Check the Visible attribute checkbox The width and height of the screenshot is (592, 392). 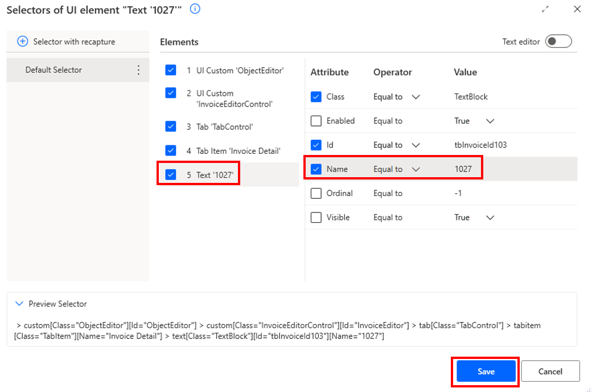tap(316, 217)
